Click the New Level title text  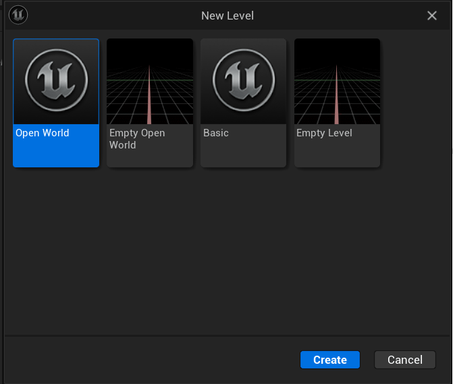coord(228,16)
